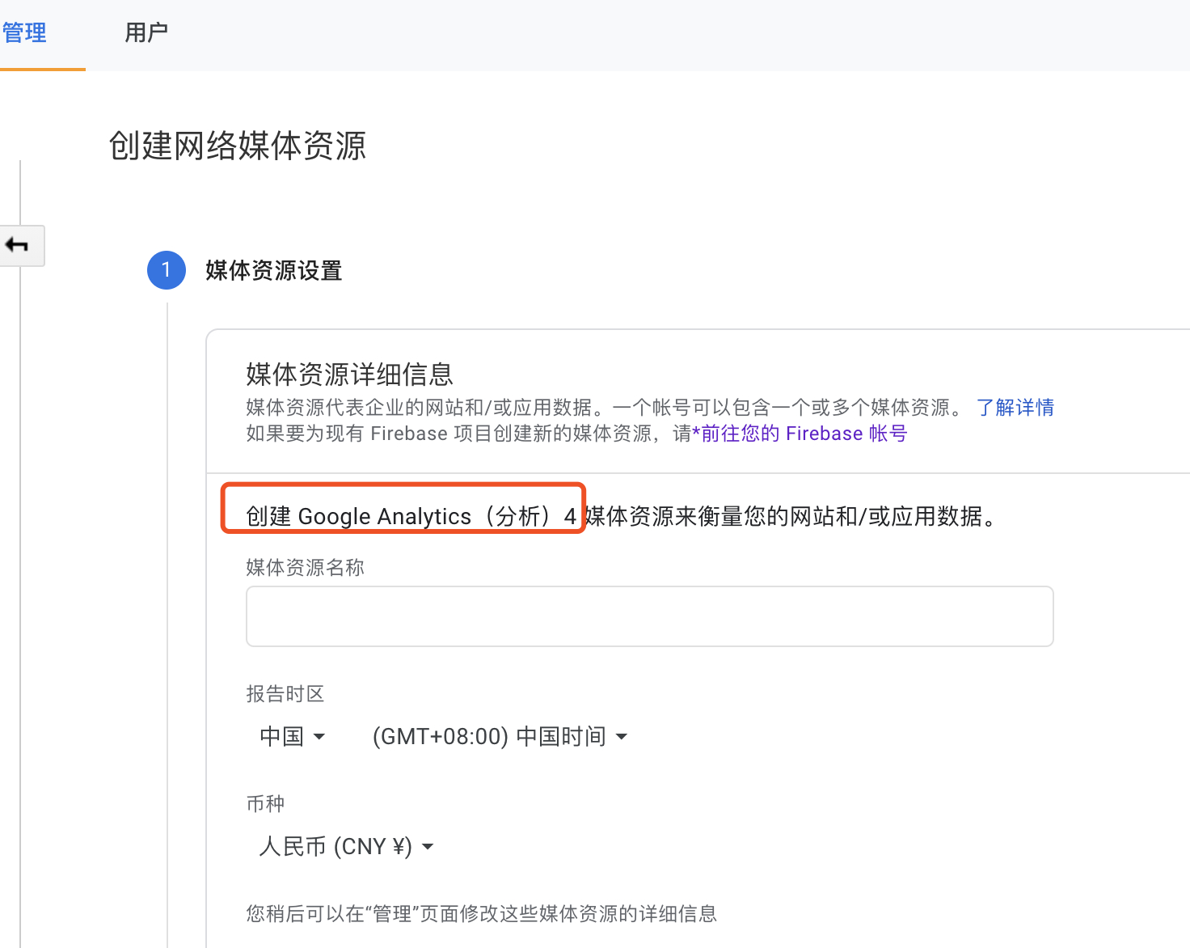The image size is (1190, 948).
Task: Open the 了解详情 link
Action: click(1015, 407)
